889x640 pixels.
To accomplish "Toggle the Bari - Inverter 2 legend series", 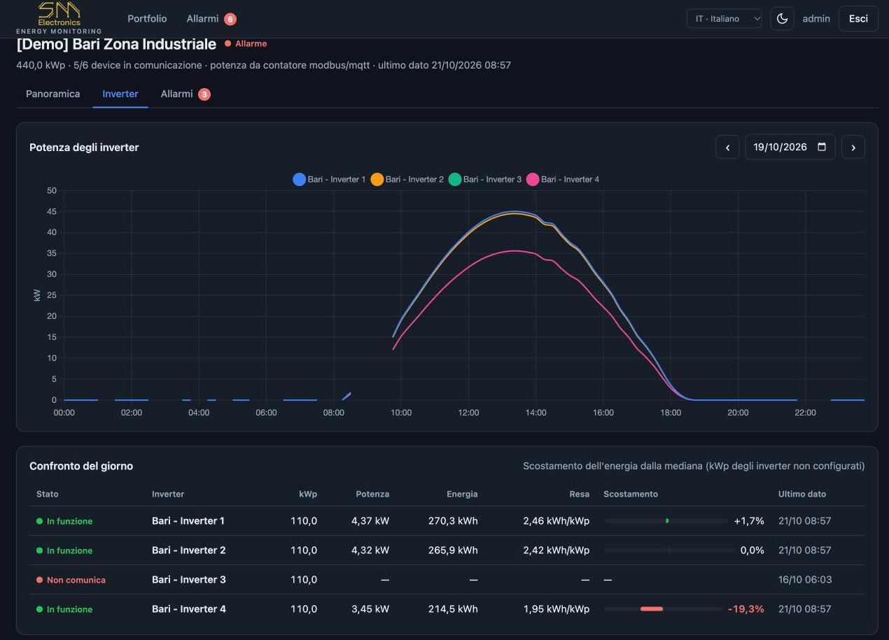I will (x=407, y=180).
